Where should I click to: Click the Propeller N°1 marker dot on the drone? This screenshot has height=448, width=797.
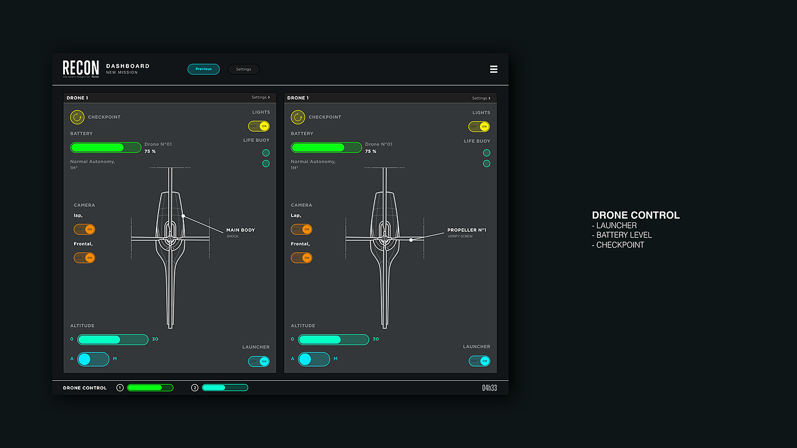pyautogui.click(x=411, y=240)
